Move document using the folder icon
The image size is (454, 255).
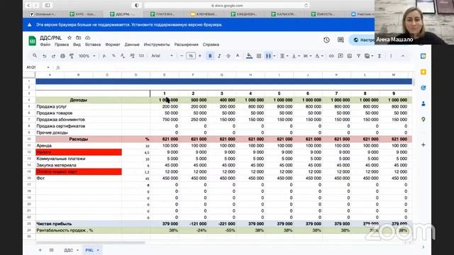pos(79,38)
